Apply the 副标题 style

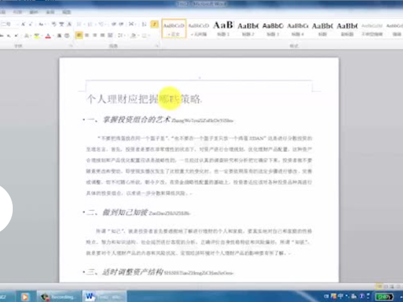(x=347, y=29)
